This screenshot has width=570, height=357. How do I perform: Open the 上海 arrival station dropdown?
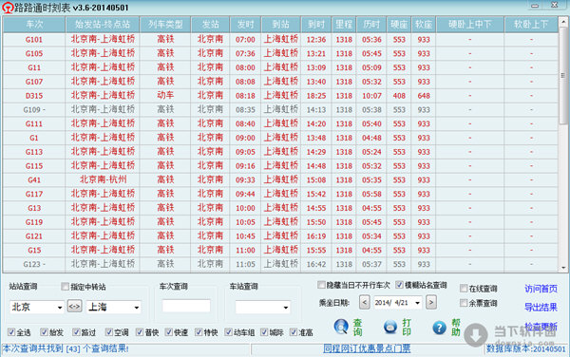tap(136, 308)
